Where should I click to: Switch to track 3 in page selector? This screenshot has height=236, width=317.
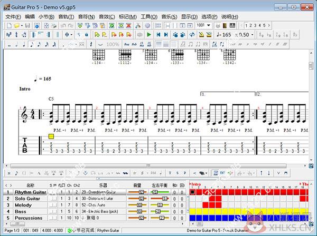[x=255, y=26]
